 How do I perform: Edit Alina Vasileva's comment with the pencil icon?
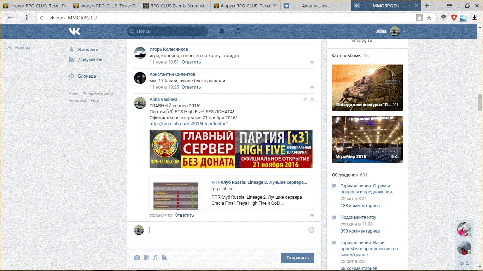coord(305,100)
